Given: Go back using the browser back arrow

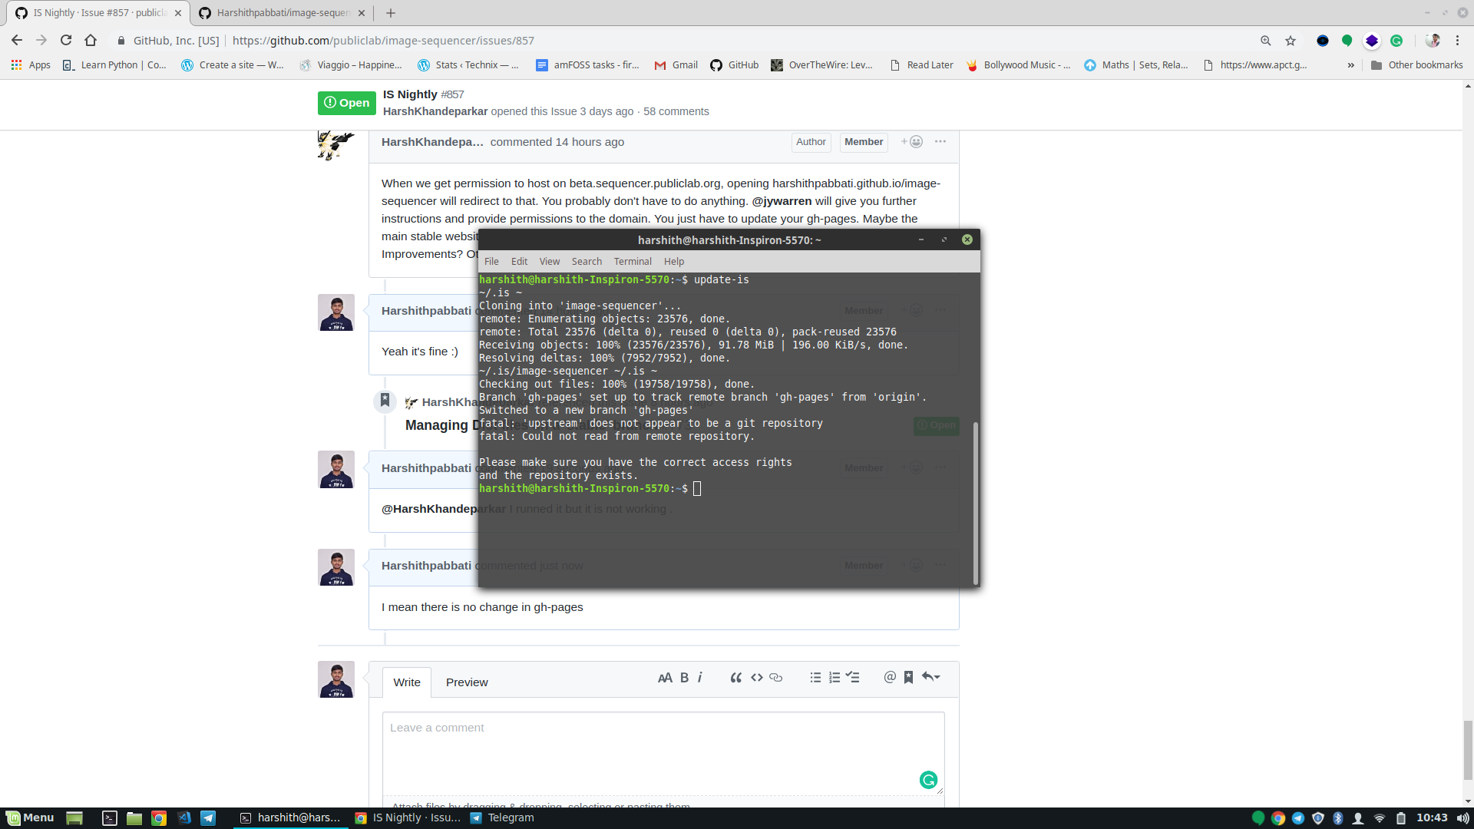Looking at the screenshot, I should [x=17, y=41].
